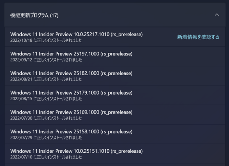The width and height of the screenshot is (229, 166).
Task: Click the 2022/09/12 install date line
Action: click(46, 60)
